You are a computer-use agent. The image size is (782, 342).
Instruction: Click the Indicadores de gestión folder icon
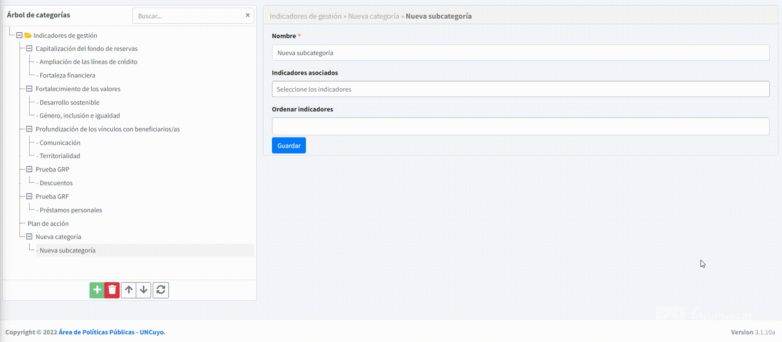click(28, 35)
